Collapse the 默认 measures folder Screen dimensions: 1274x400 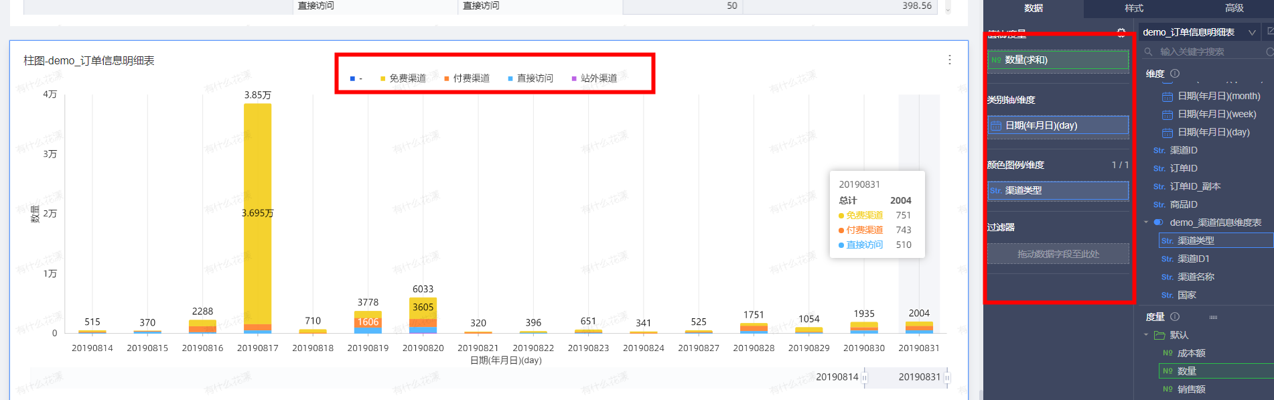click(1146, 335)
